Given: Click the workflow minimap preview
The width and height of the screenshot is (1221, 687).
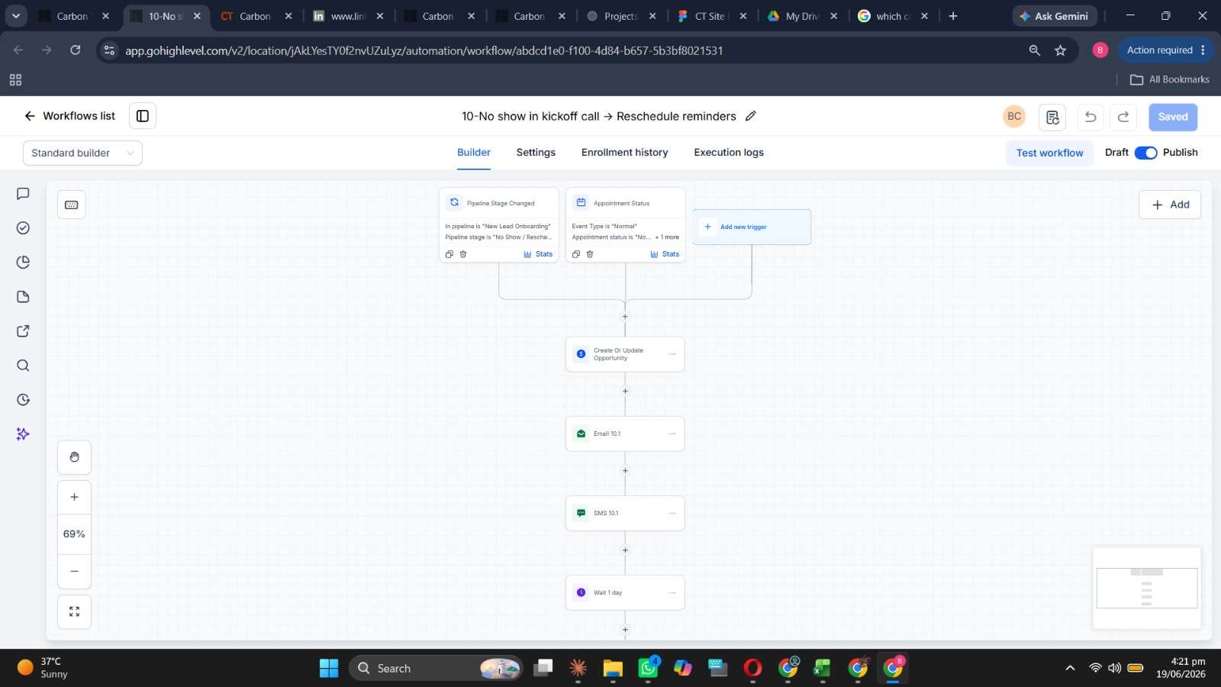Looking at the screenshot, I should [1147, 588].
